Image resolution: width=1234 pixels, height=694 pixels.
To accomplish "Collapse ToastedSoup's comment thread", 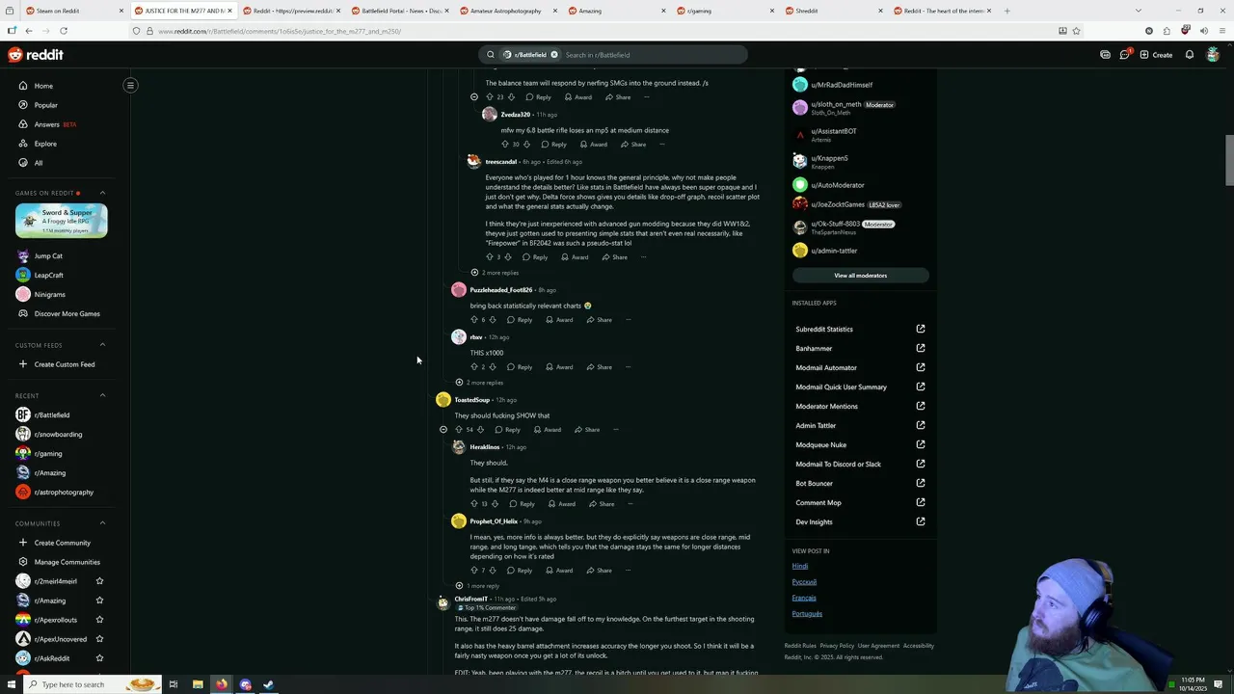I will point(443,430).
